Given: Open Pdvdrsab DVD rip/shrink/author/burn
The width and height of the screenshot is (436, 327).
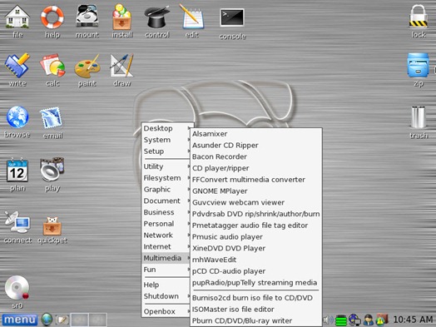Looking at the screenshot, I should click(256, 214).
